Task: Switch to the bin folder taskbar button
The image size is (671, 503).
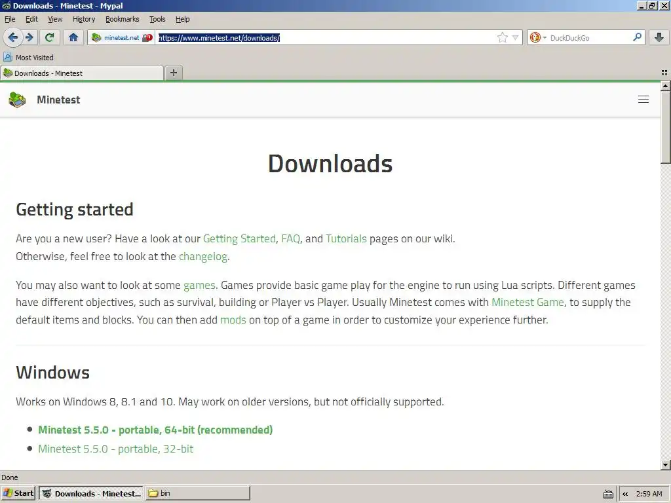Action: [x=198, y=493]
